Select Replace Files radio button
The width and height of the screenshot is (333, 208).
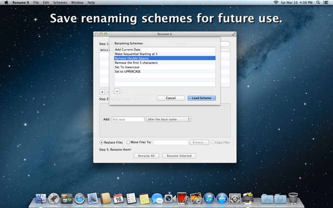pyautogui.click(x=102, y=142)
